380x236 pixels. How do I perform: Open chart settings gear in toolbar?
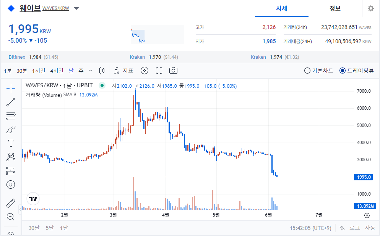coord(145,71)
